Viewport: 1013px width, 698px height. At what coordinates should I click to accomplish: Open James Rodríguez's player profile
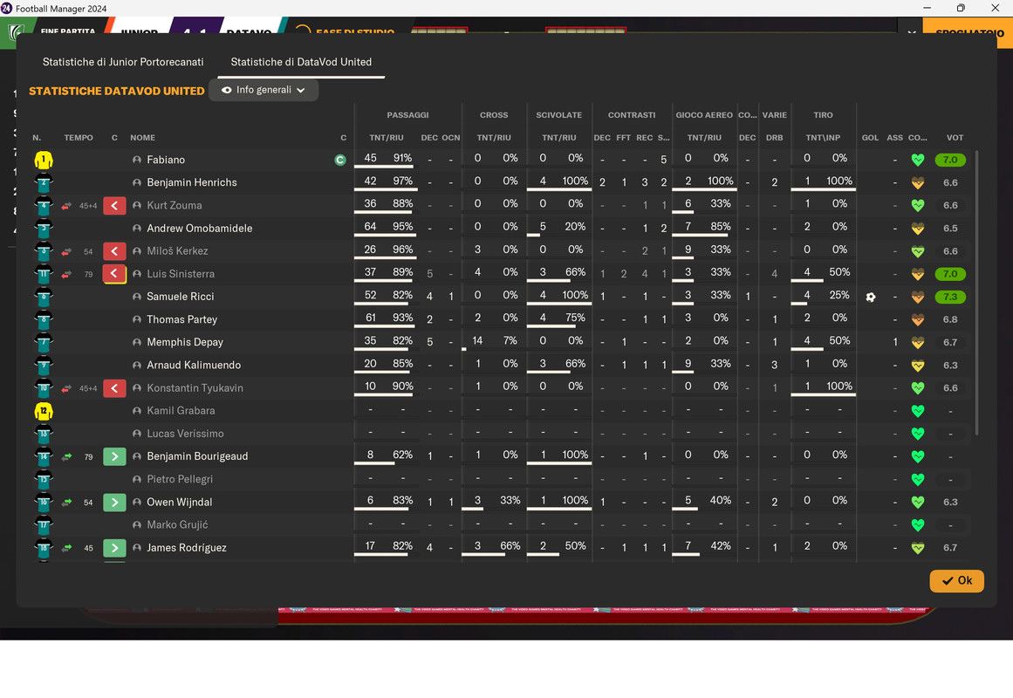[x=186, y=547]
